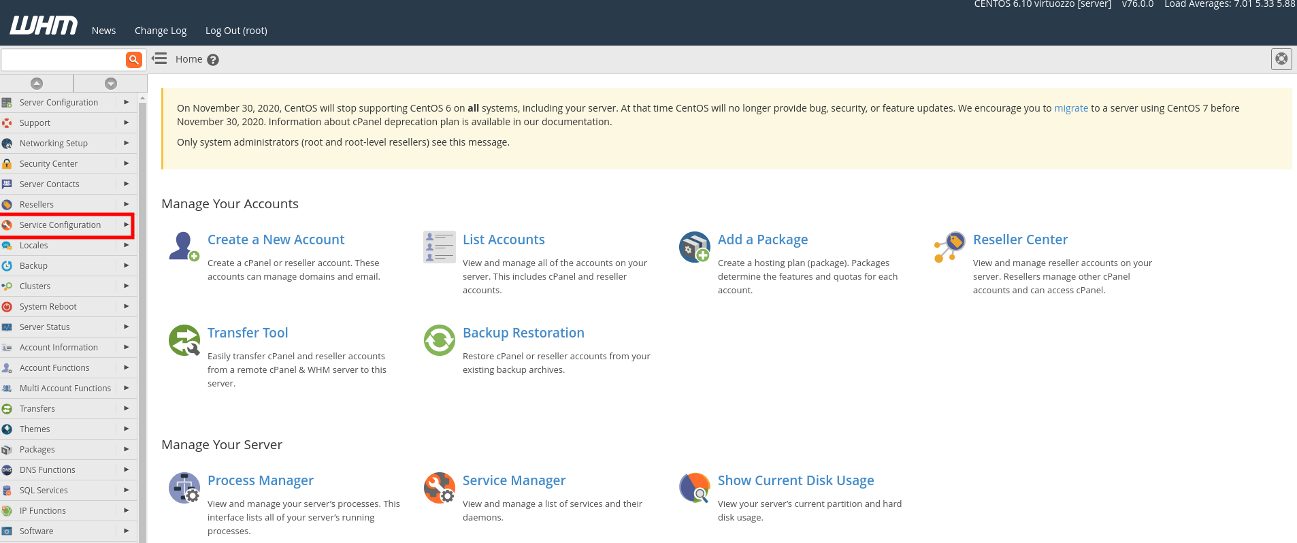Toggle the sidebar menu collapse icon
Viewport: 1297px width, 543px height.
point(159,59)
